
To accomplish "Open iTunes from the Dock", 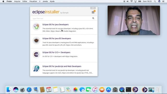I will (x=95, y=90).
